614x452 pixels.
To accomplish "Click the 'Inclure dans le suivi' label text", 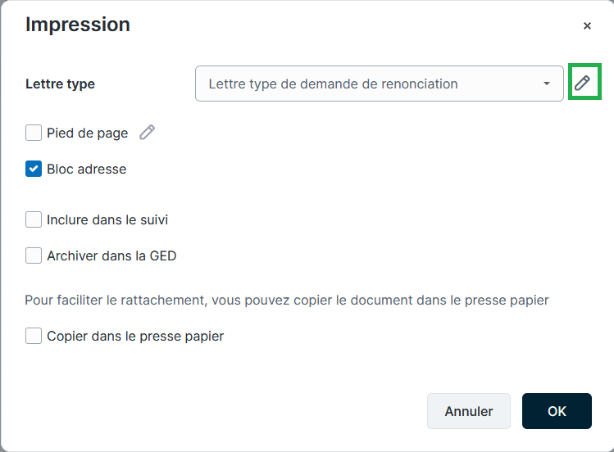I will click(107, 219).
